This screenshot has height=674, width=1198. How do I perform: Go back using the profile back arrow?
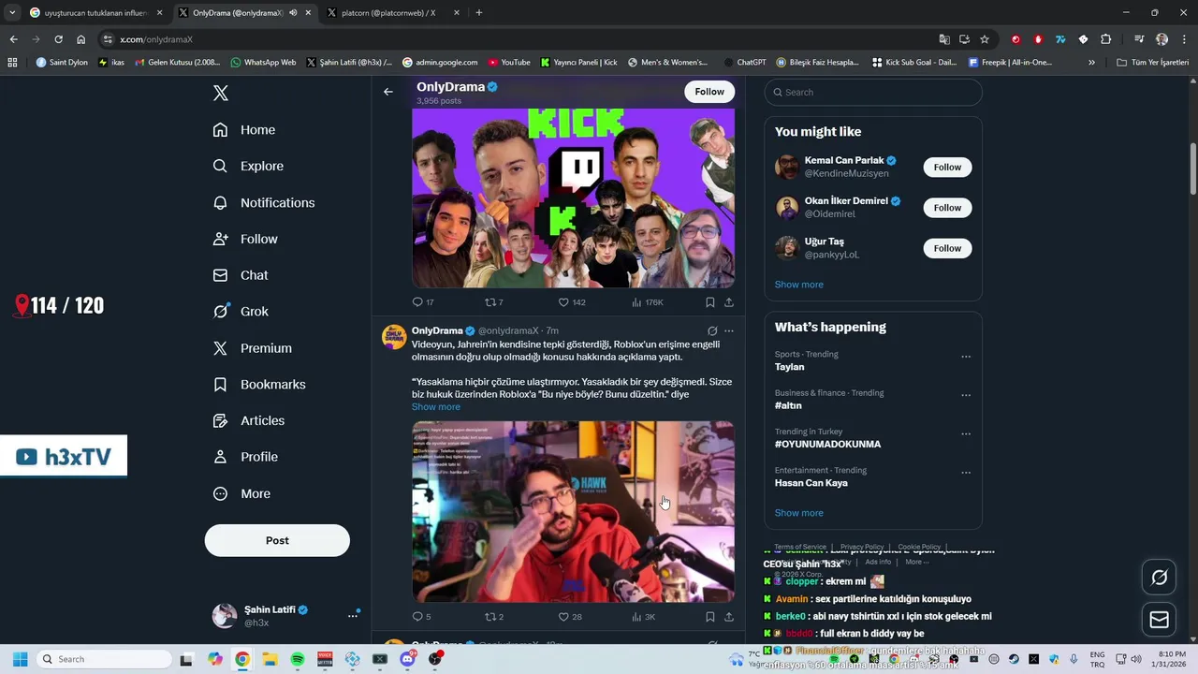click(x=388, y=92)
